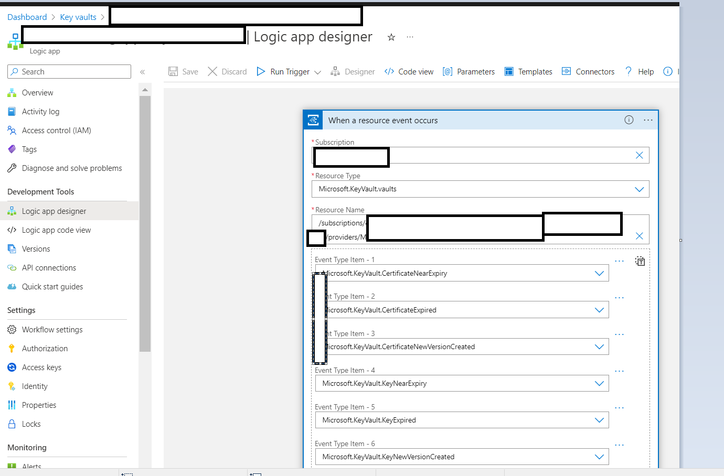Go to Key vaults breadcrumb
Viewport: 724px width, 476px height.
[x=78, y=17]
